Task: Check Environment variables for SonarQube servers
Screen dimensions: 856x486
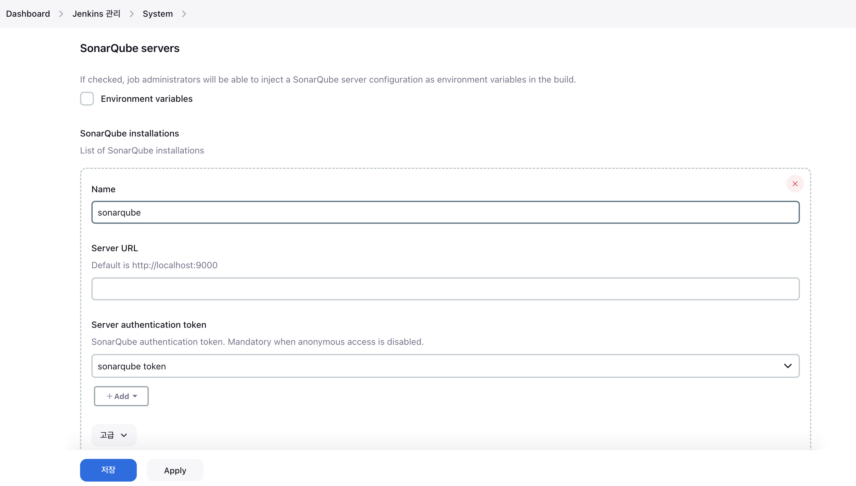Action: pos(87,98)
